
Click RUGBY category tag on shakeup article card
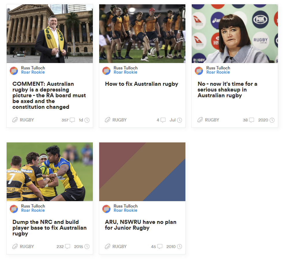[212, 120]
